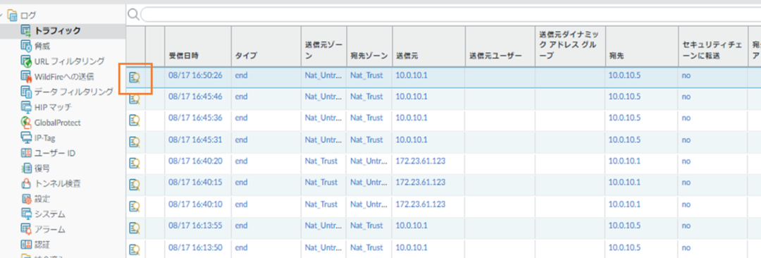Open detail view for 16:40:10 log entry
The image size is (761, 258).
point(135,206)
